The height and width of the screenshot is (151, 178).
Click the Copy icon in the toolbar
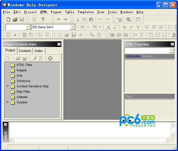(x=85, y=20)
